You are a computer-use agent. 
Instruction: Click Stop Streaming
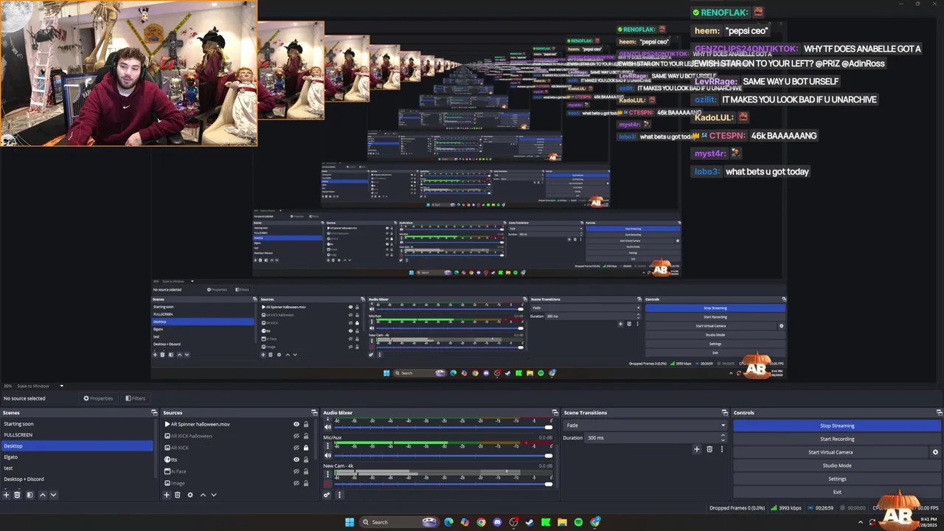837,426
